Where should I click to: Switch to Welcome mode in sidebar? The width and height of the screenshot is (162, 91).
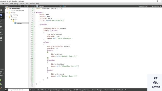tap(1, 10)
